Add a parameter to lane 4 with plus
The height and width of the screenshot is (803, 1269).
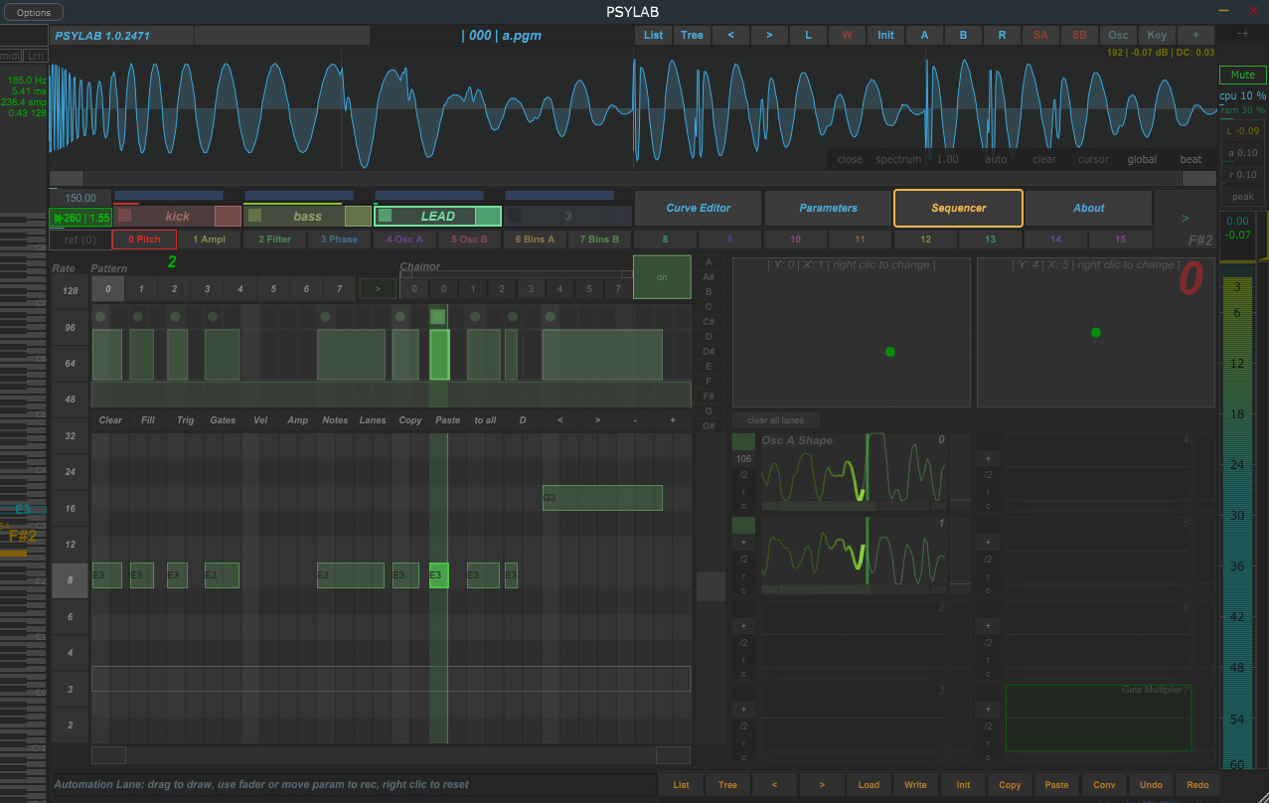click(x=988, y=459)
